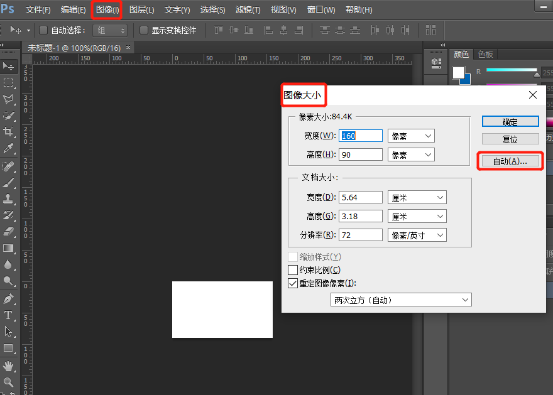Open the 两次立方（自动）interpolation dropdown
This screenshot has height=395, width=553.
401,300
